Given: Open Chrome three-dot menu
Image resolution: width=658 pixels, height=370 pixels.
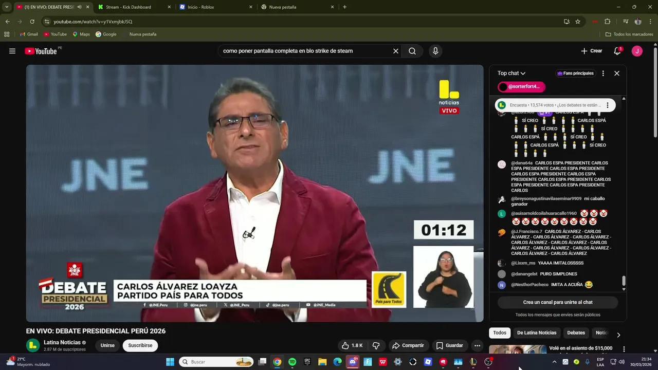Looking at the screenshot, I should [x=650, y=22].
